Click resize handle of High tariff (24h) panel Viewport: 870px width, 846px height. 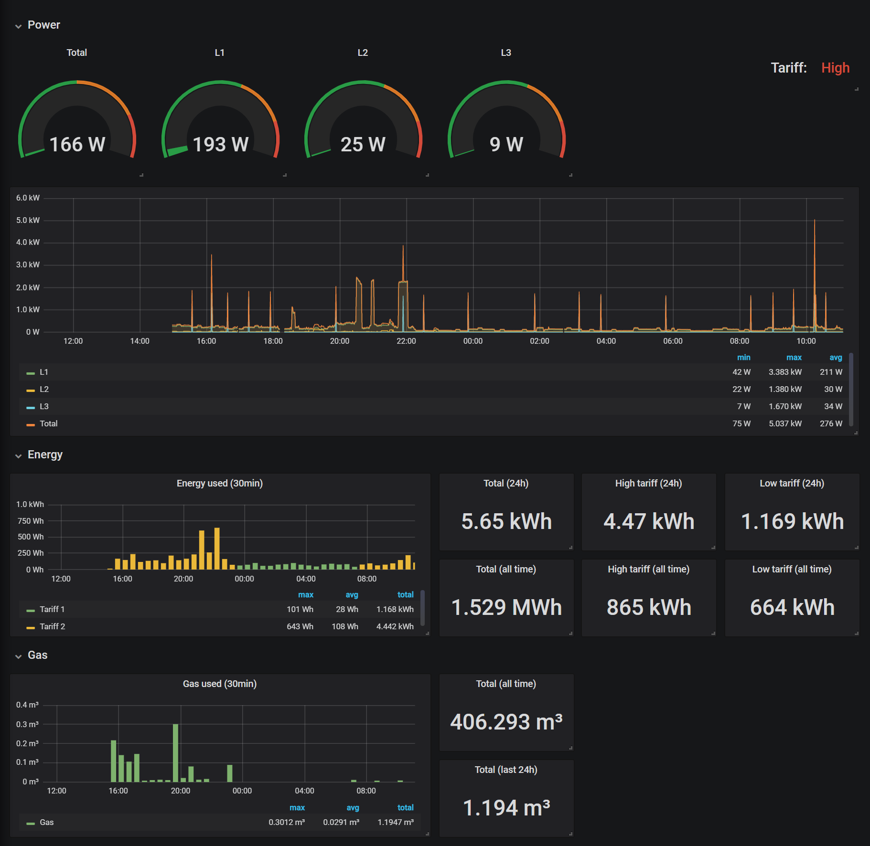pyautogui.click(x=713, y=548)
